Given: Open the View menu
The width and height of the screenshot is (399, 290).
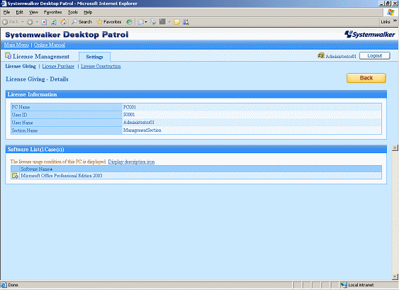Looking at the screenshot, I should coord(33,12).
